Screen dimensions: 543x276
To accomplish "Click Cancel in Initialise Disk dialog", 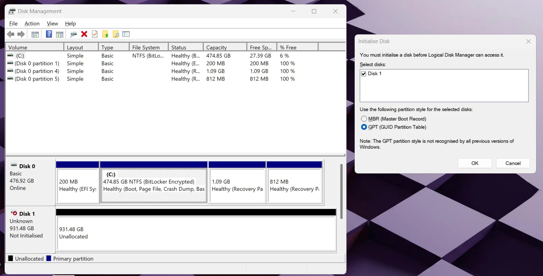I will click(513, 163).
